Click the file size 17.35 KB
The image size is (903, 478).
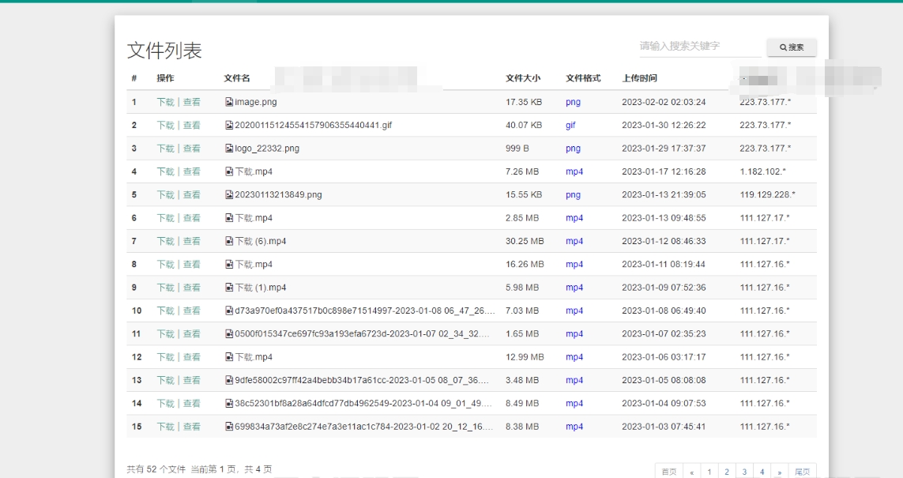click(524, 102)
